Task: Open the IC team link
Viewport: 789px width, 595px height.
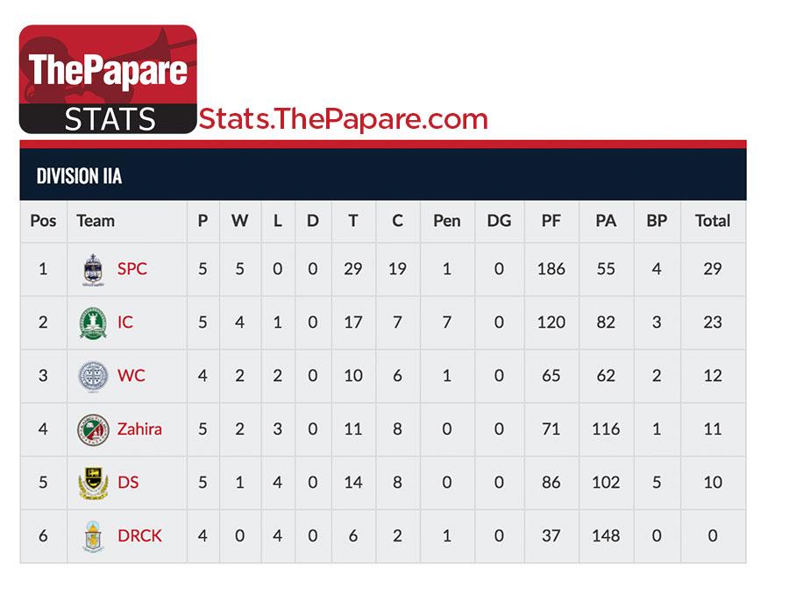Action: [x=124, y=322]
